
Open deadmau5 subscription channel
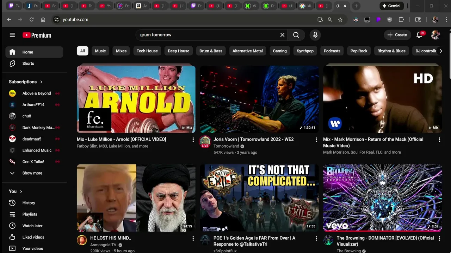(34, 139)
